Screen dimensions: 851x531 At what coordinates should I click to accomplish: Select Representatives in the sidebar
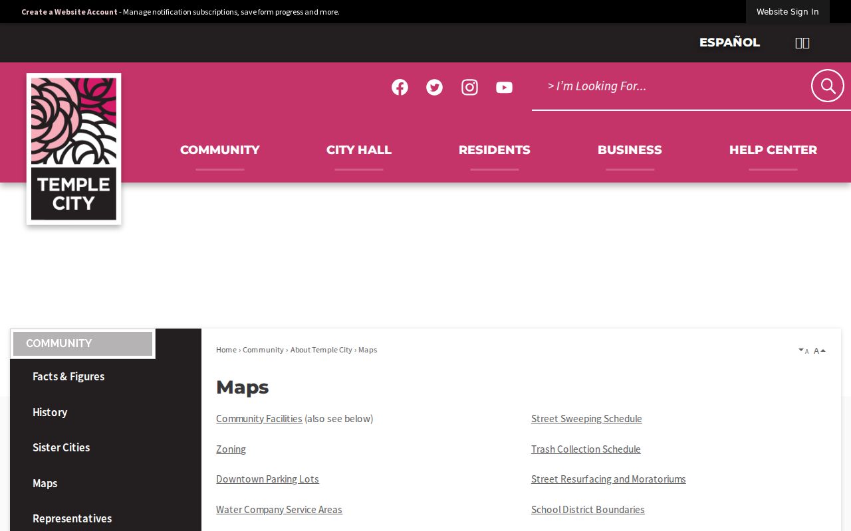tap(72, 518)
